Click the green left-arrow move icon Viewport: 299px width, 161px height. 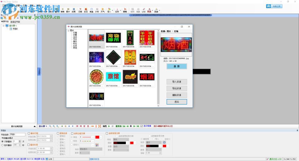point(62,126)
